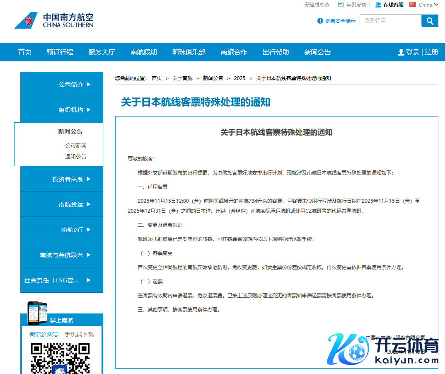
Task: Open the China language region dropdown
Action: 424,5
